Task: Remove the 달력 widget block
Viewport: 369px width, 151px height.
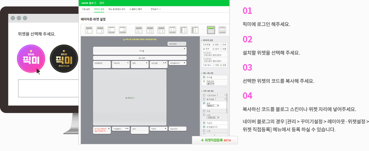Action: (x=147, y=63)
